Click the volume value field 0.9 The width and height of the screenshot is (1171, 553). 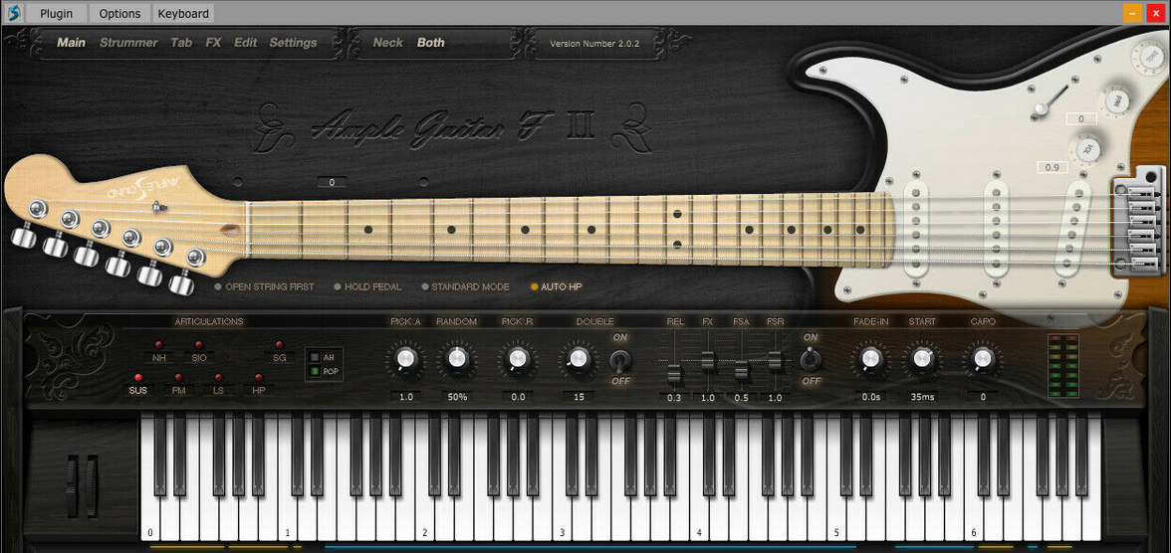click(x=1054, y=167)
